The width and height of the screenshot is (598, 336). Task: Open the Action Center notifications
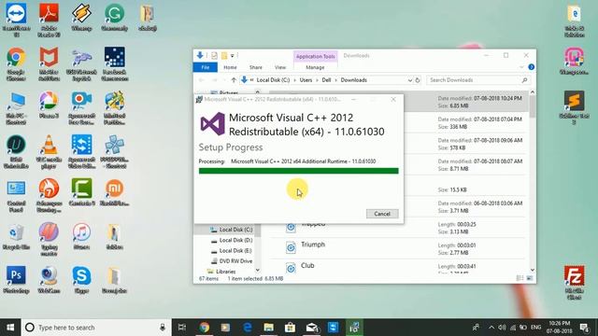pyautogui.click(x=585, y=328)
